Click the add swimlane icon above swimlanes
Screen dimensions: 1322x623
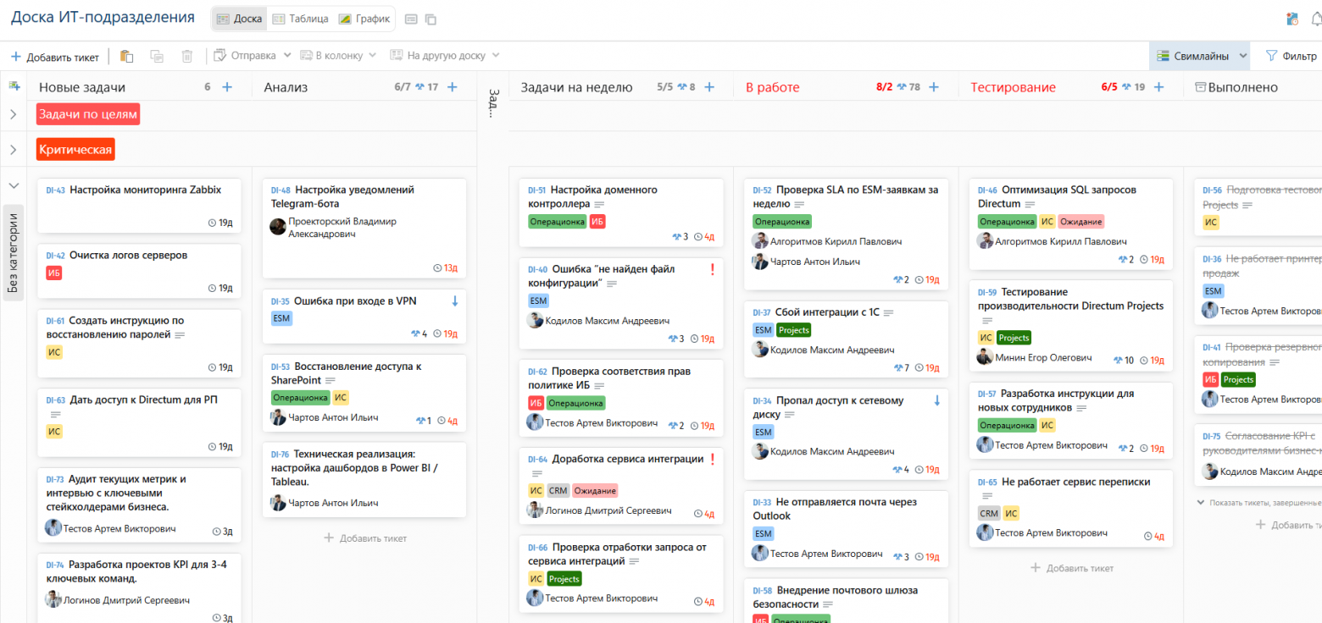14,86
